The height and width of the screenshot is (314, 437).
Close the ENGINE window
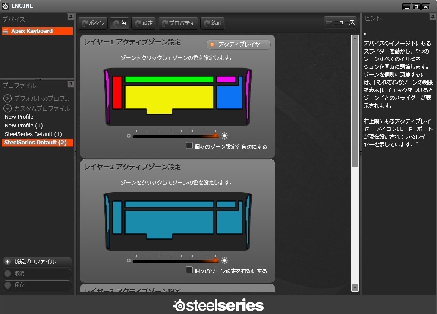pyautogui.click(x=426, y=7)
